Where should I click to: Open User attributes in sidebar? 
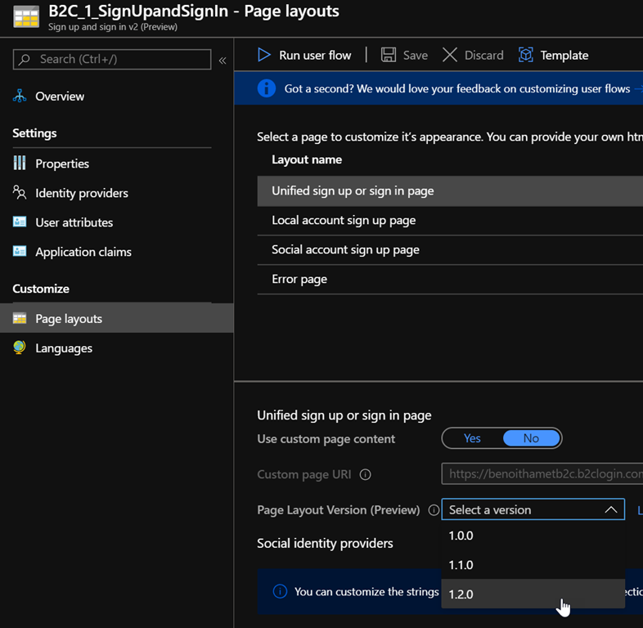[74, 222]
